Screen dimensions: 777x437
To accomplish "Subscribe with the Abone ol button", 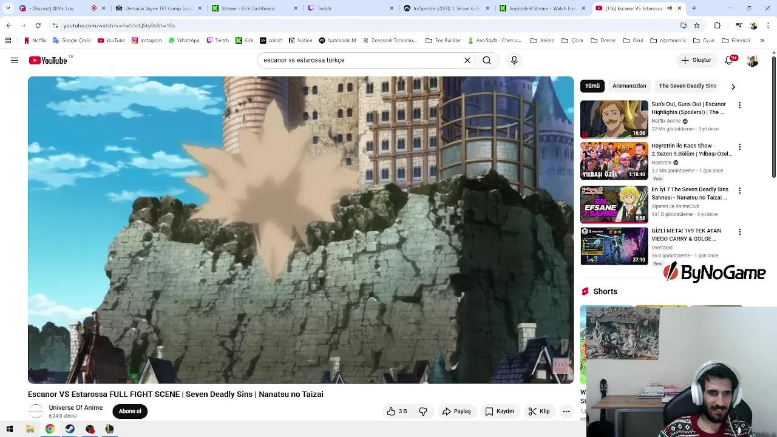I will tap(130, 412).
